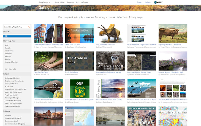Open My Stories in top navigation
Image resolution: width=201 pixels, height=126 pixels.
84,2
